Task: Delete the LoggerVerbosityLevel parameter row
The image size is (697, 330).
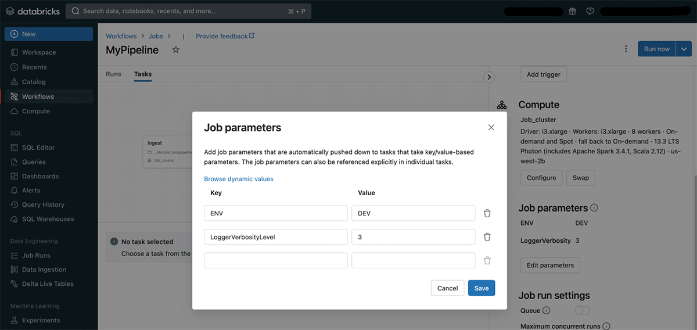Action: 487,236
